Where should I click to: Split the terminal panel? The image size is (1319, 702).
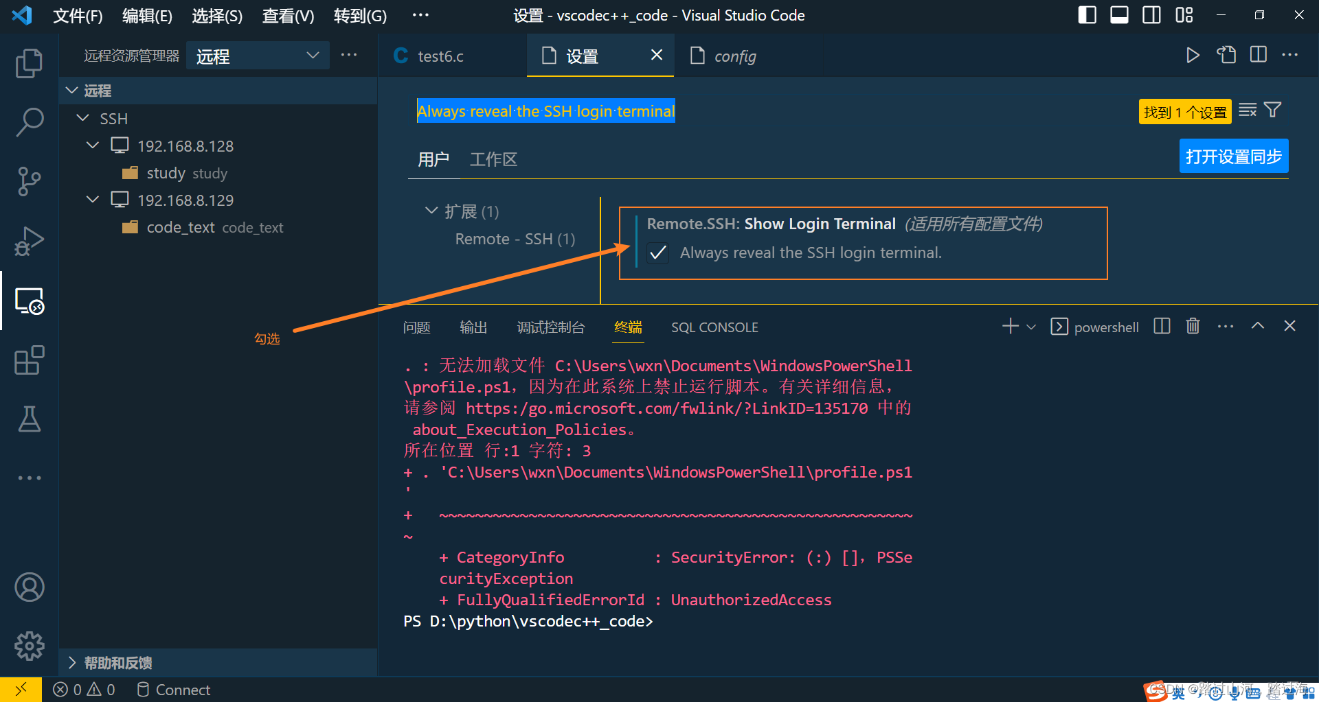tap(1162, 326)
